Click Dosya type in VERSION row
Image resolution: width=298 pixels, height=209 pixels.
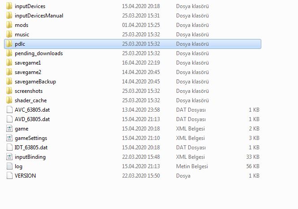(183, 176)
